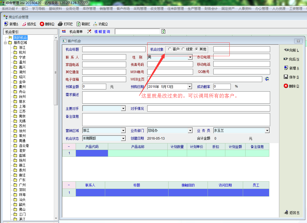
Task: Open the 性别 gender dropdown
Action: 190,57
